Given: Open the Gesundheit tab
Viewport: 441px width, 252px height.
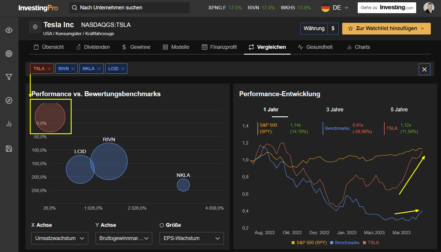Looking at the screenshot, I should (315, 47).
